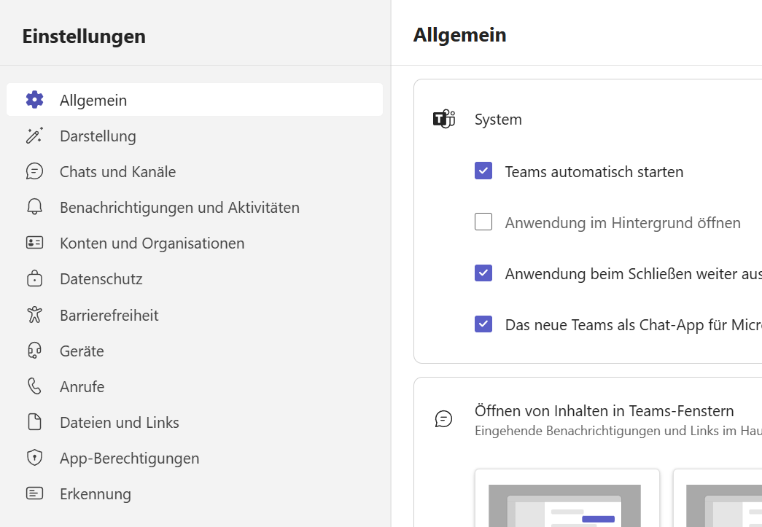Open the Erkennung settings section
762x527 pixels.
[96, 493]
